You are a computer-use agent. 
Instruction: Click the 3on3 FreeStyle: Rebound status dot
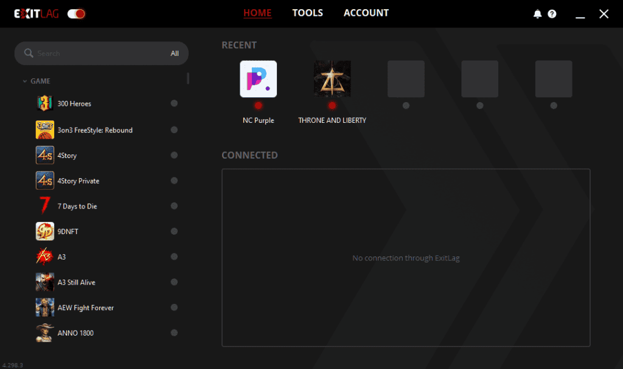(174, 130)
